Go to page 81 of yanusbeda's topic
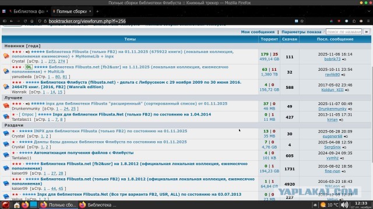 pyautogui.click(x=65, y=77)
